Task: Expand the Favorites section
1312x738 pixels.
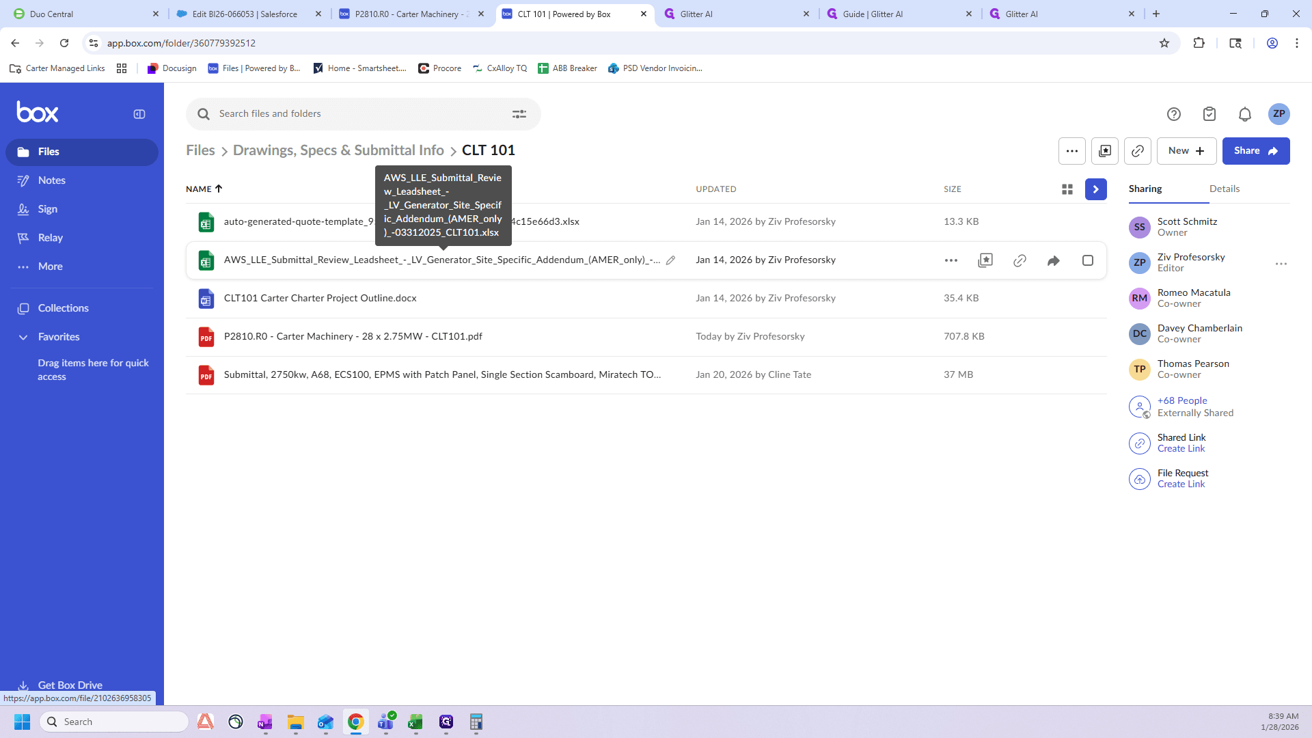Action: pos(23,337)
